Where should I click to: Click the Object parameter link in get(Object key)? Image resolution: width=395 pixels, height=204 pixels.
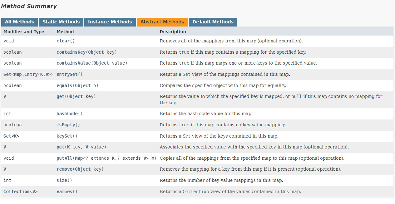point(75,96)
